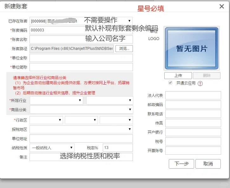This screenshot has height=188, width=230.
Task: Click the red text 请准确选择所属行业和商品分类
Action: pos(40,78)
